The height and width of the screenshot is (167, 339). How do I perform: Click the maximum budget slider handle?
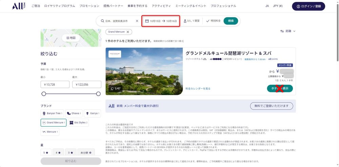pyautogui.click(x=98, y=94)
